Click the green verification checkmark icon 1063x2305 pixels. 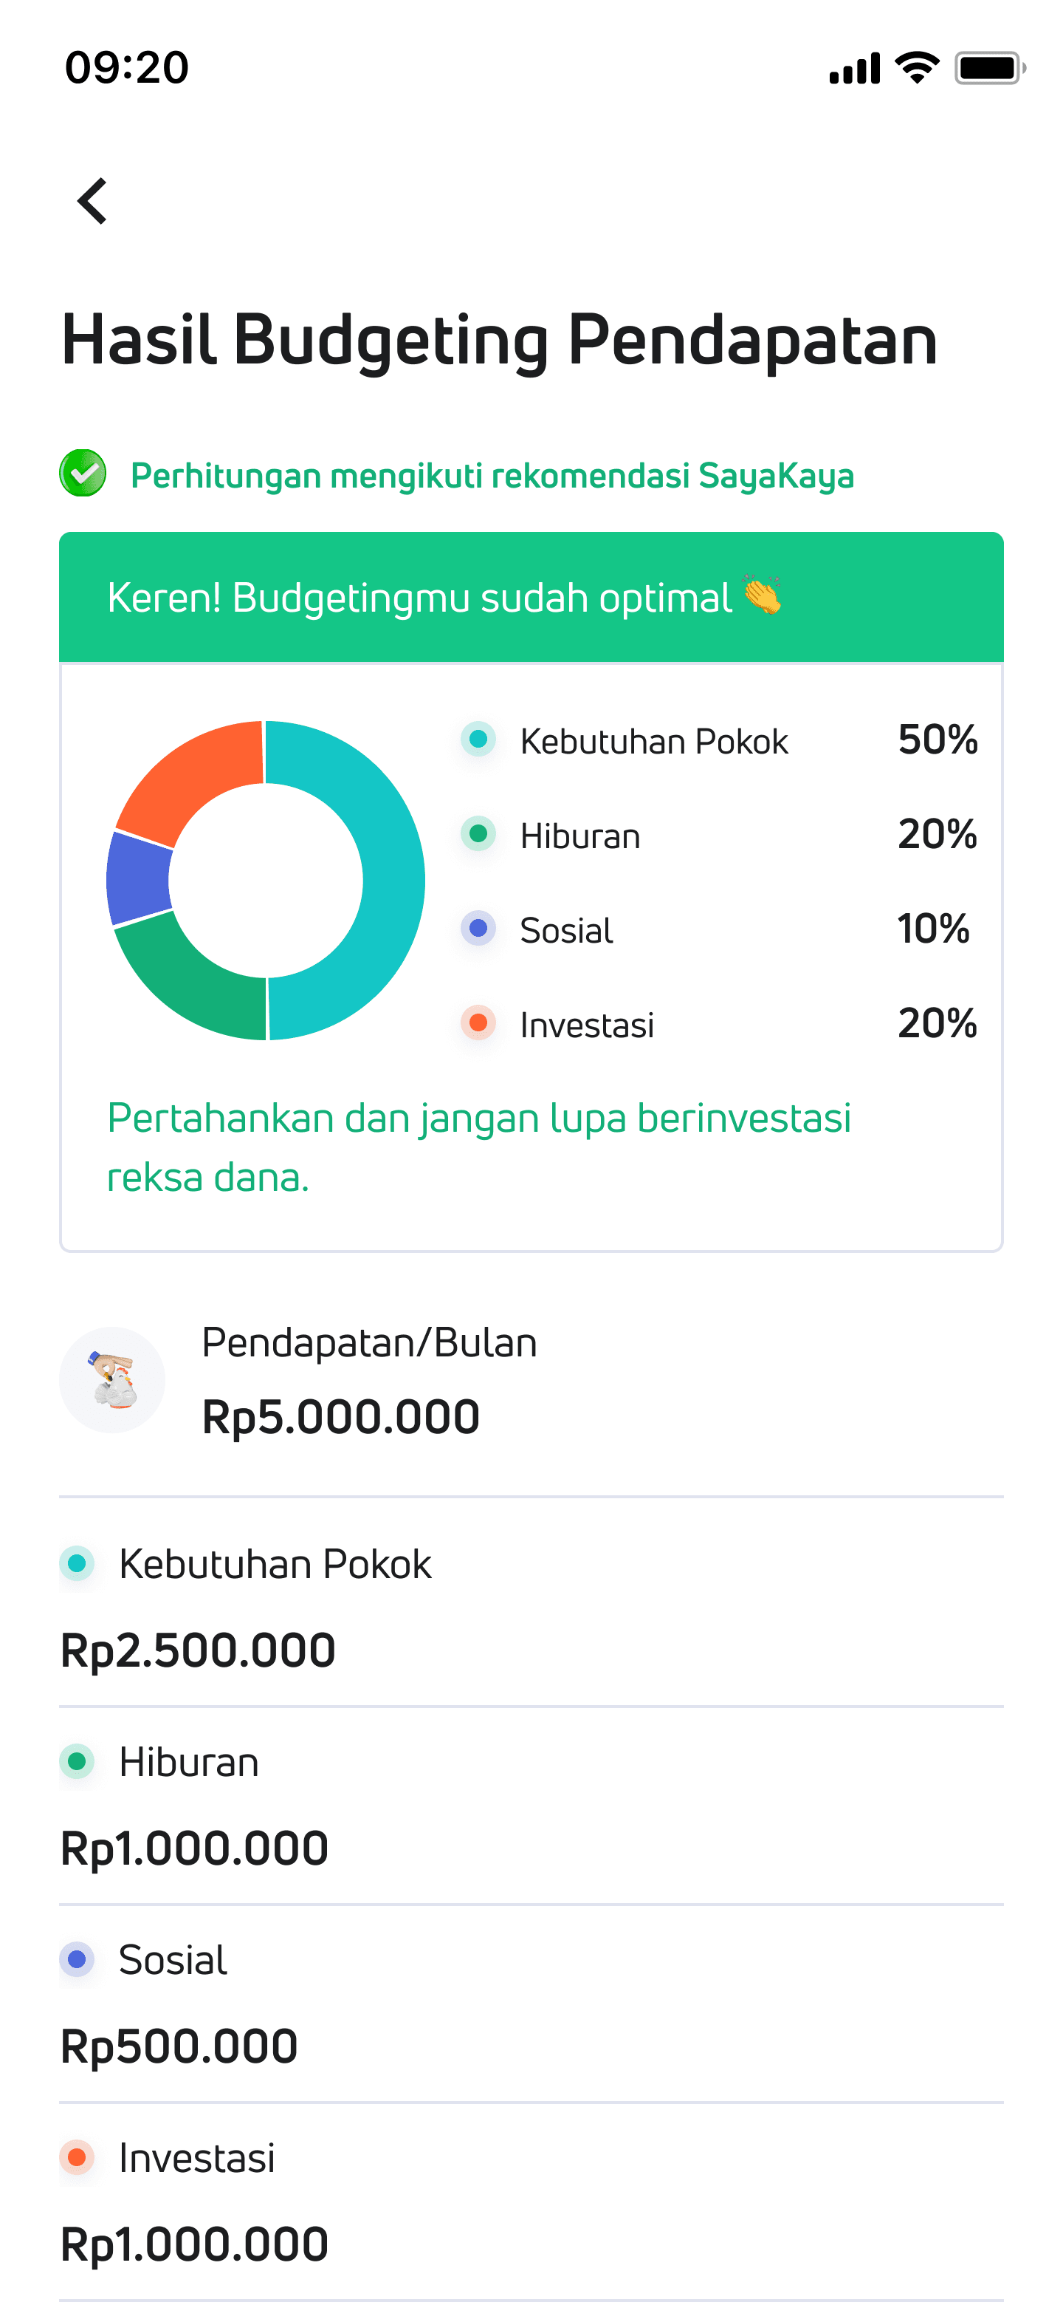click(x=83, y=475)
